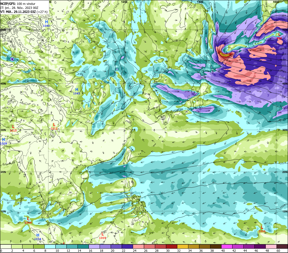Select the H 1014 high pressure marker
The height and width of the screenshot is (253, 288).
[38, 237]
